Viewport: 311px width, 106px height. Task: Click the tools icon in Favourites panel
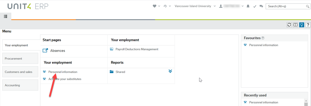tap(245, 45)
